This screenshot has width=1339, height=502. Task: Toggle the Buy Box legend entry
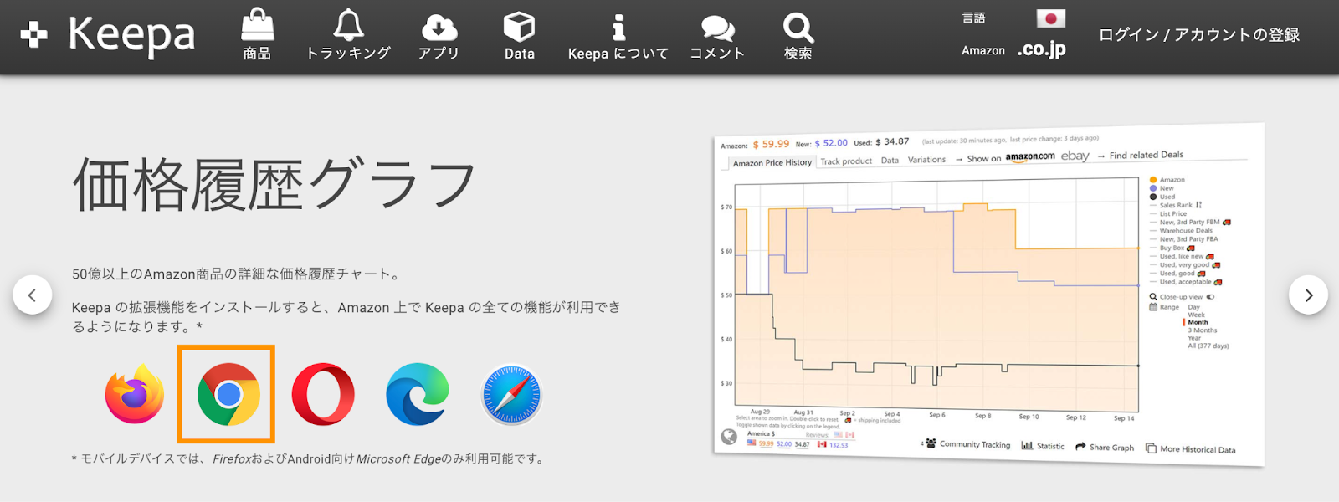pyautogui.click(x=1172, y=248)
